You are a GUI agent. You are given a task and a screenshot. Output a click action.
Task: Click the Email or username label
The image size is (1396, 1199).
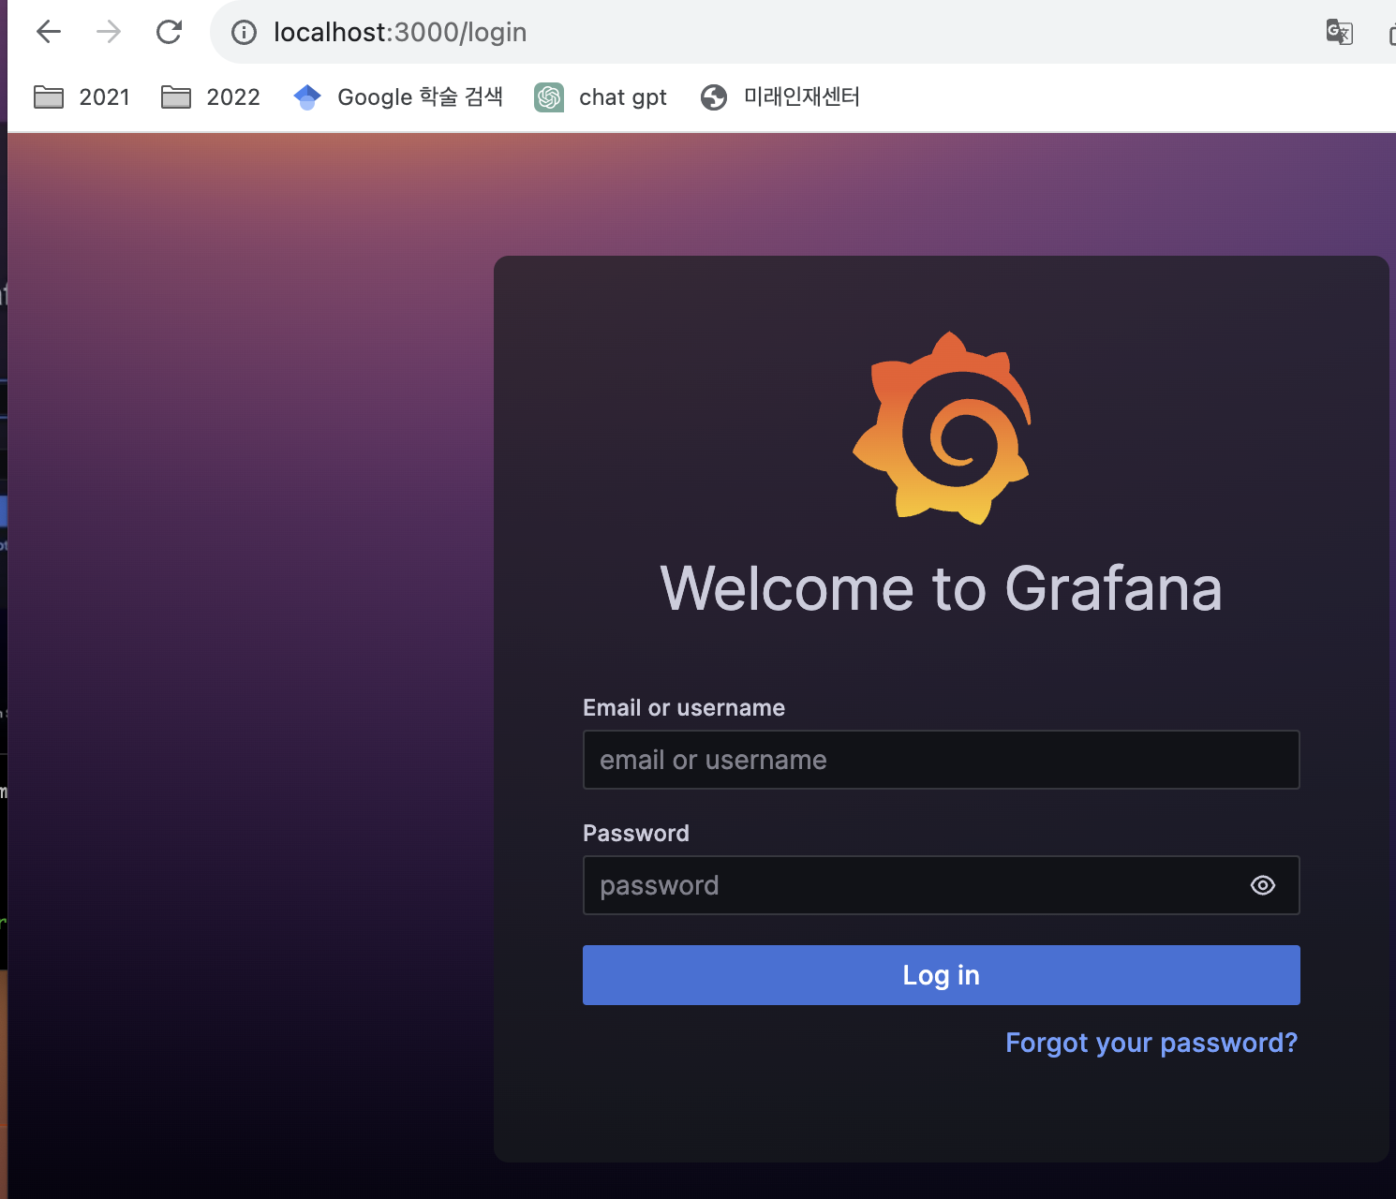point(684,707)
